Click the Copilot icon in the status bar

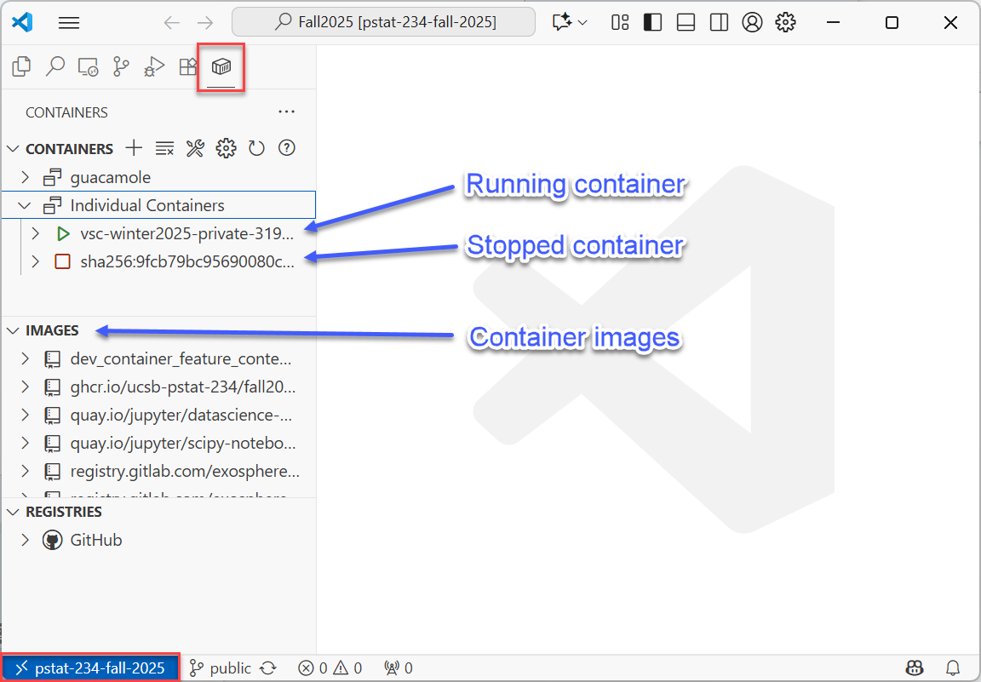tap(914, 668)
